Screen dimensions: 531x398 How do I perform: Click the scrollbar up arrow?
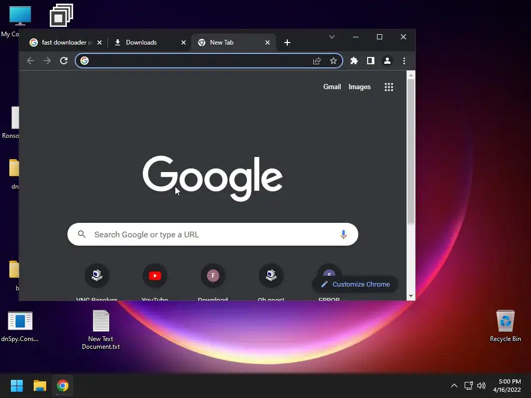click(x=411, y=75)
